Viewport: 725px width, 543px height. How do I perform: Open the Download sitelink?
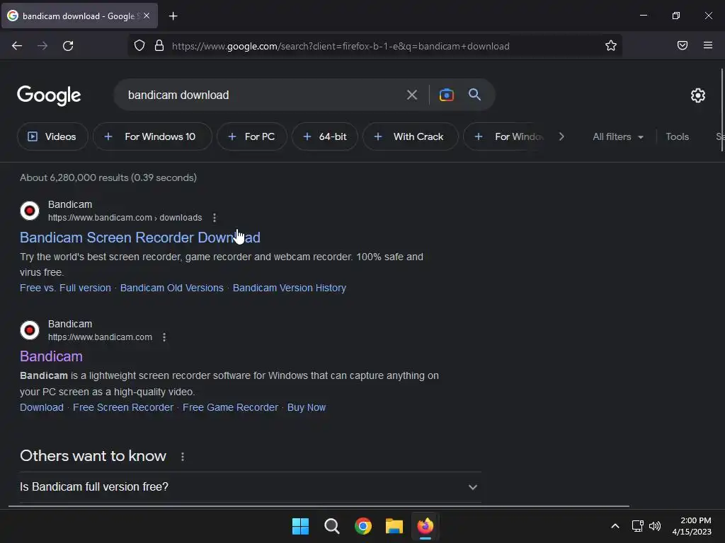(42, 407)
